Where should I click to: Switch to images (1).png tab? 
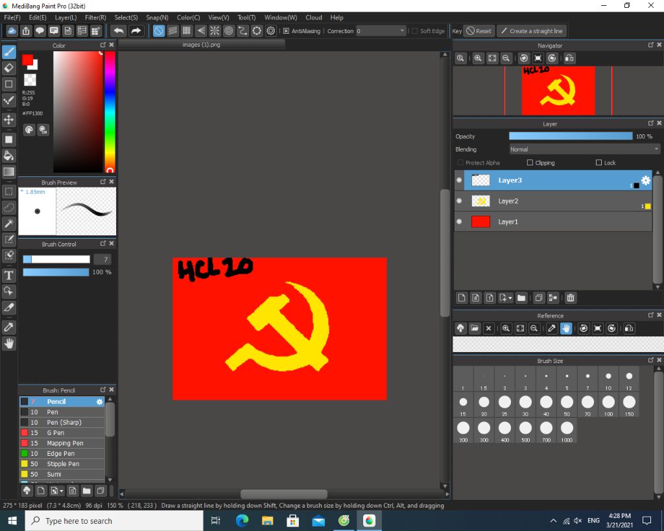pyautogui.click(x=201, y=45)
